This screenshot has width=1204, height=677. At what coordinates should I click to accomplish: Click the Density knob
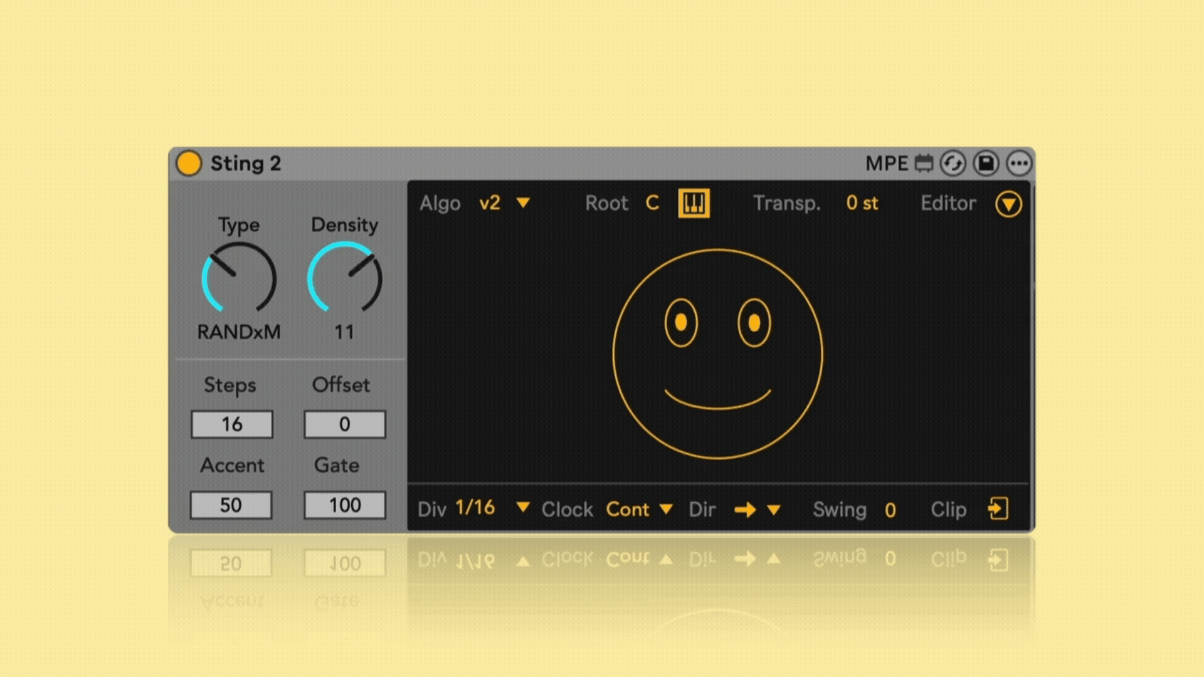[344, 278]
